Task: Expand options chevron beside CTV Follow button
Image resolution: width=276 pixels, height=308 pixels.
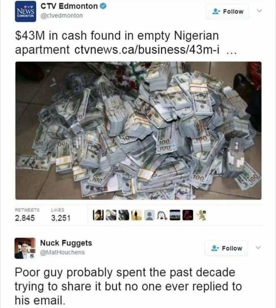Action: click(x=259, y=11)
